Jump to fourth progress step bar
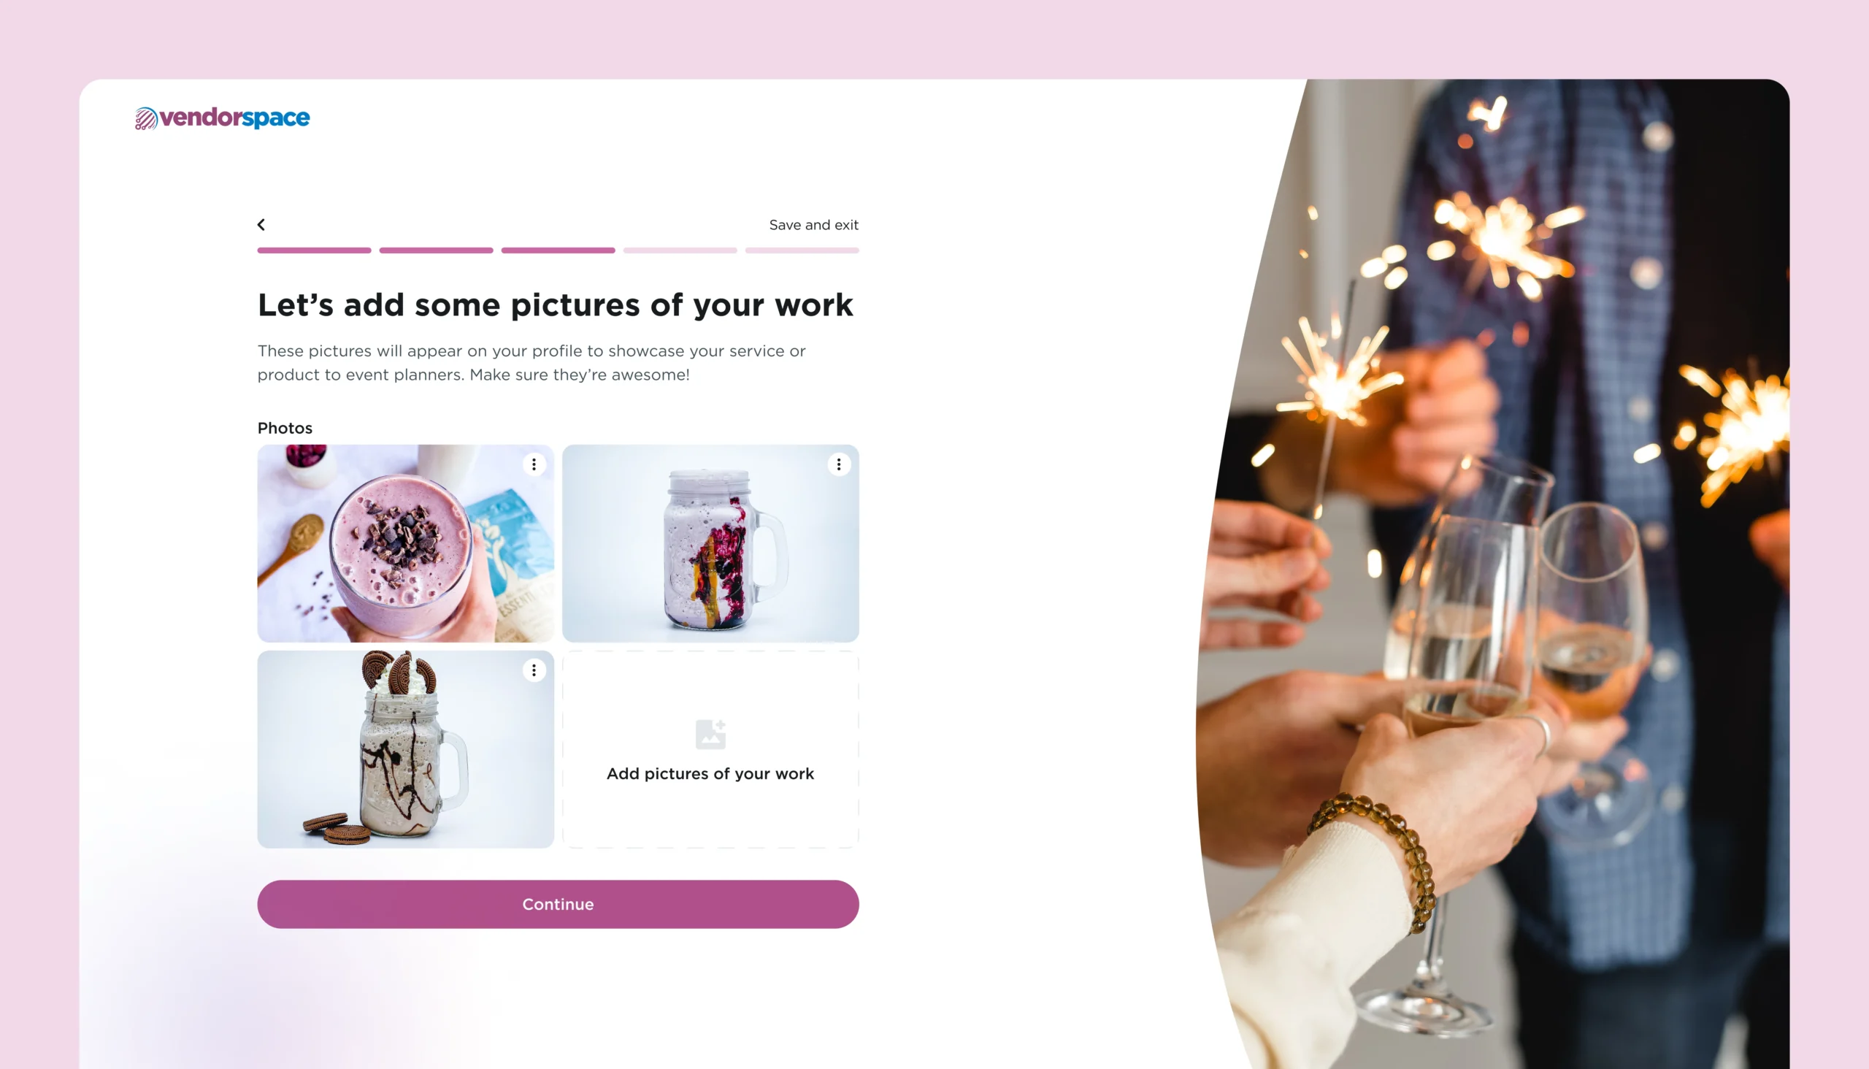 [x=680, y=250]
